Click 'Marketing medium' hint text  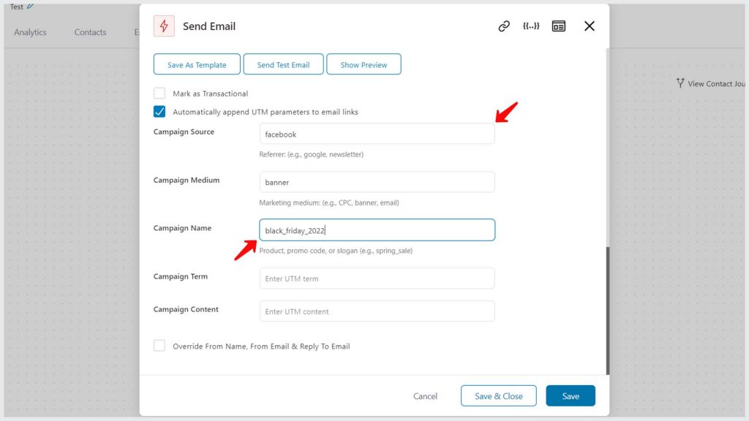pos(329,203)
